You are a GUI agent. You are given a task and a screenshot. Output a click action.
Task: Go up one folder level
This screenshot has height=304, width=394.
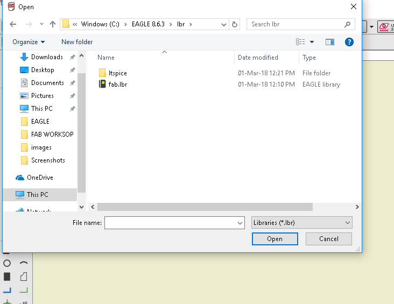click(53, 24)
